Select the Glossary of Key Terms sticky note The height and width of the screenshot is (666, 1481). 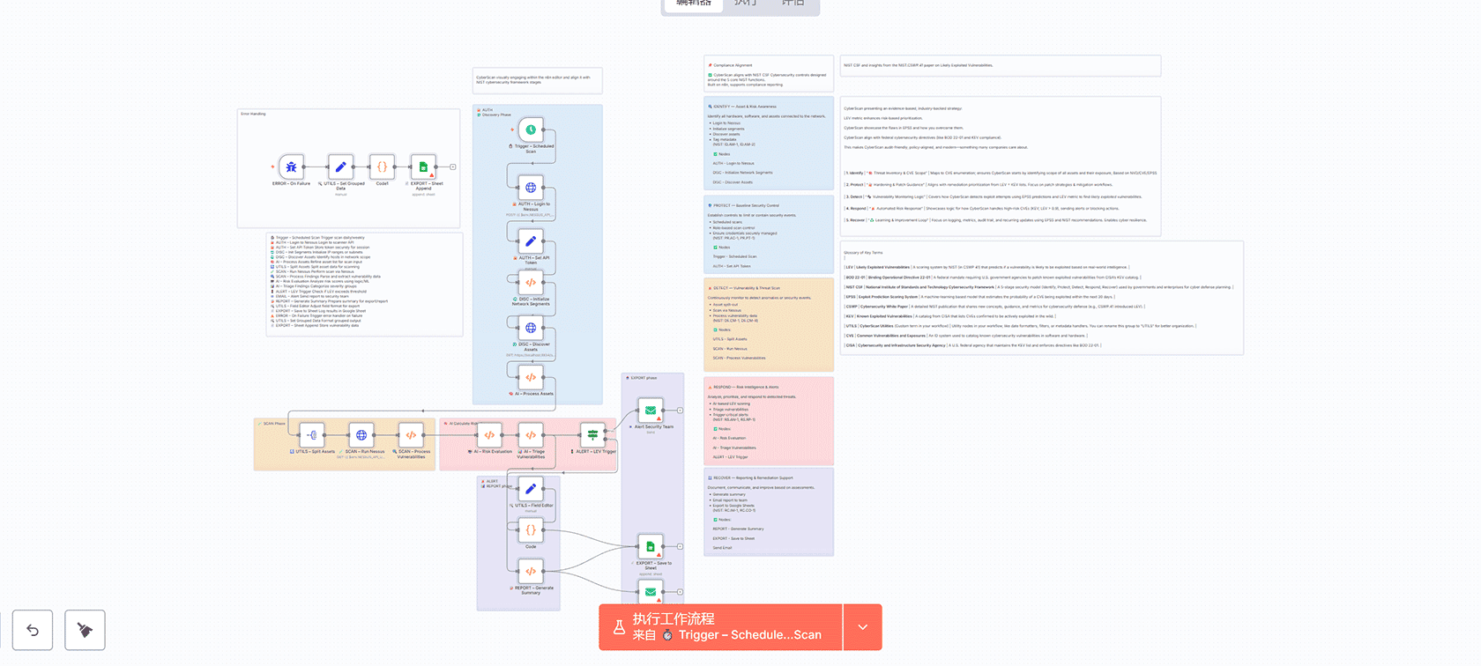pos(1041,298)
